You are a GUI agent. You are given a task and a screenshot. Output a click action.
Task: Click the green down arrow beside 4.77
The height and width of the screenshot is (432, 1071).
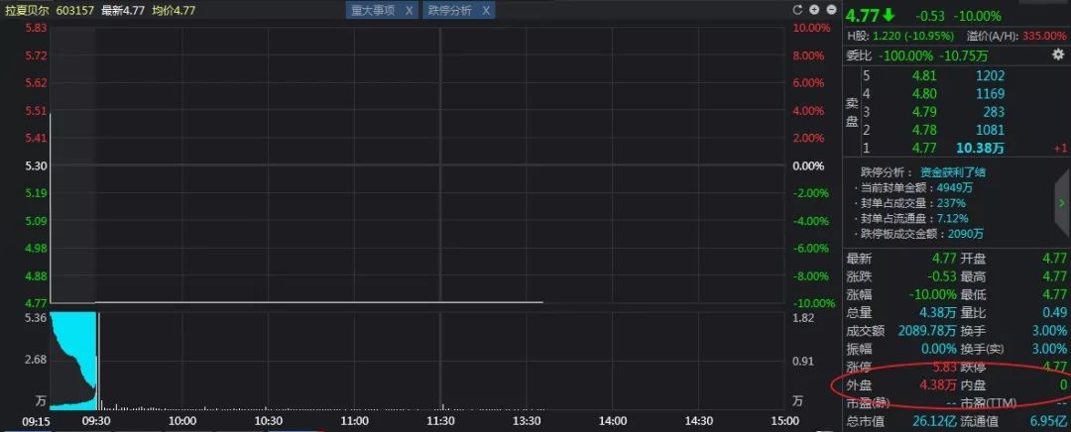[889, 16]
